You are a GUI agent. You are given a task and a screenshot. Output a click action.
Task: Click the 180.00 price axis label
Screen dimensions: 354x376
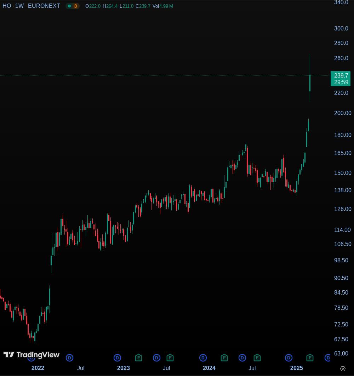tap(342, 135)
